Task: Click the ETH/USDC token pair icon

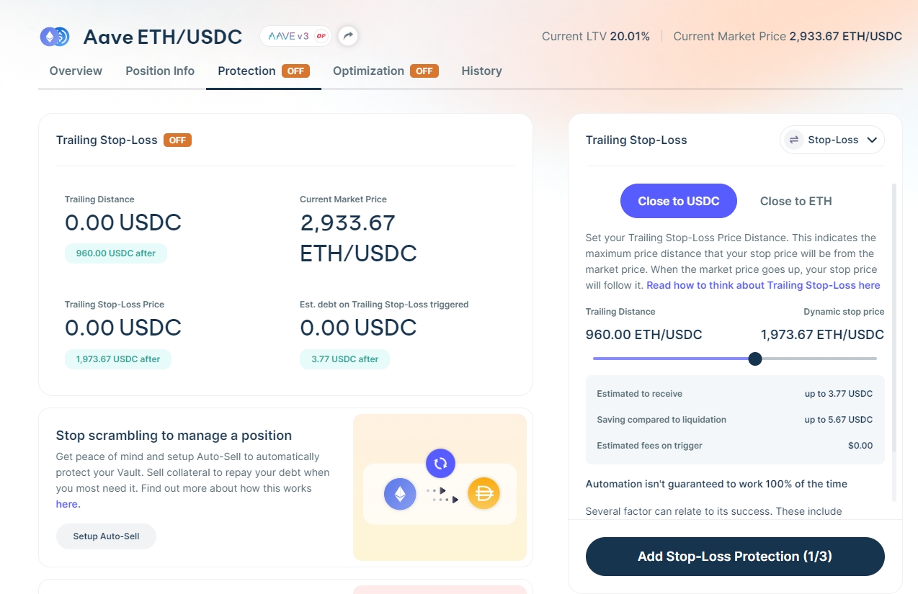Action: point(54,37)
